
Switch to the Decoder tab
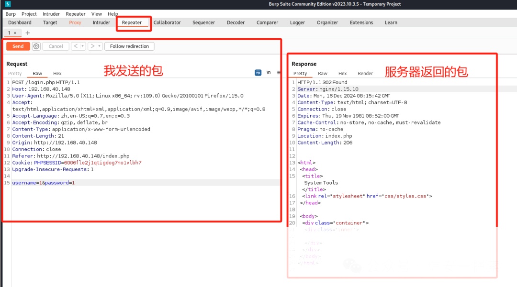(x=236, y=22)
